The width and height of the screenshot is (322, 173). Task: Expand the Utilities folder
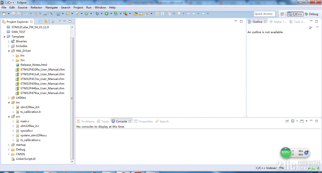[9, 98]
